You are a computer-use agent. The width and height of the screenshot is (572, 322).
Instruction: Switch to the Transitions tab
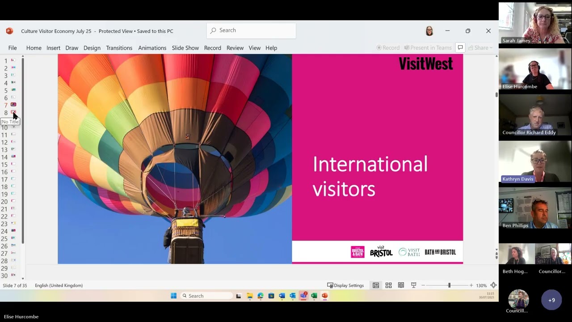(119, 48)
